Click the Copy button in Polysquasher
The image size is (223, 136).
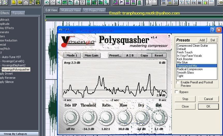pos(144,55)
